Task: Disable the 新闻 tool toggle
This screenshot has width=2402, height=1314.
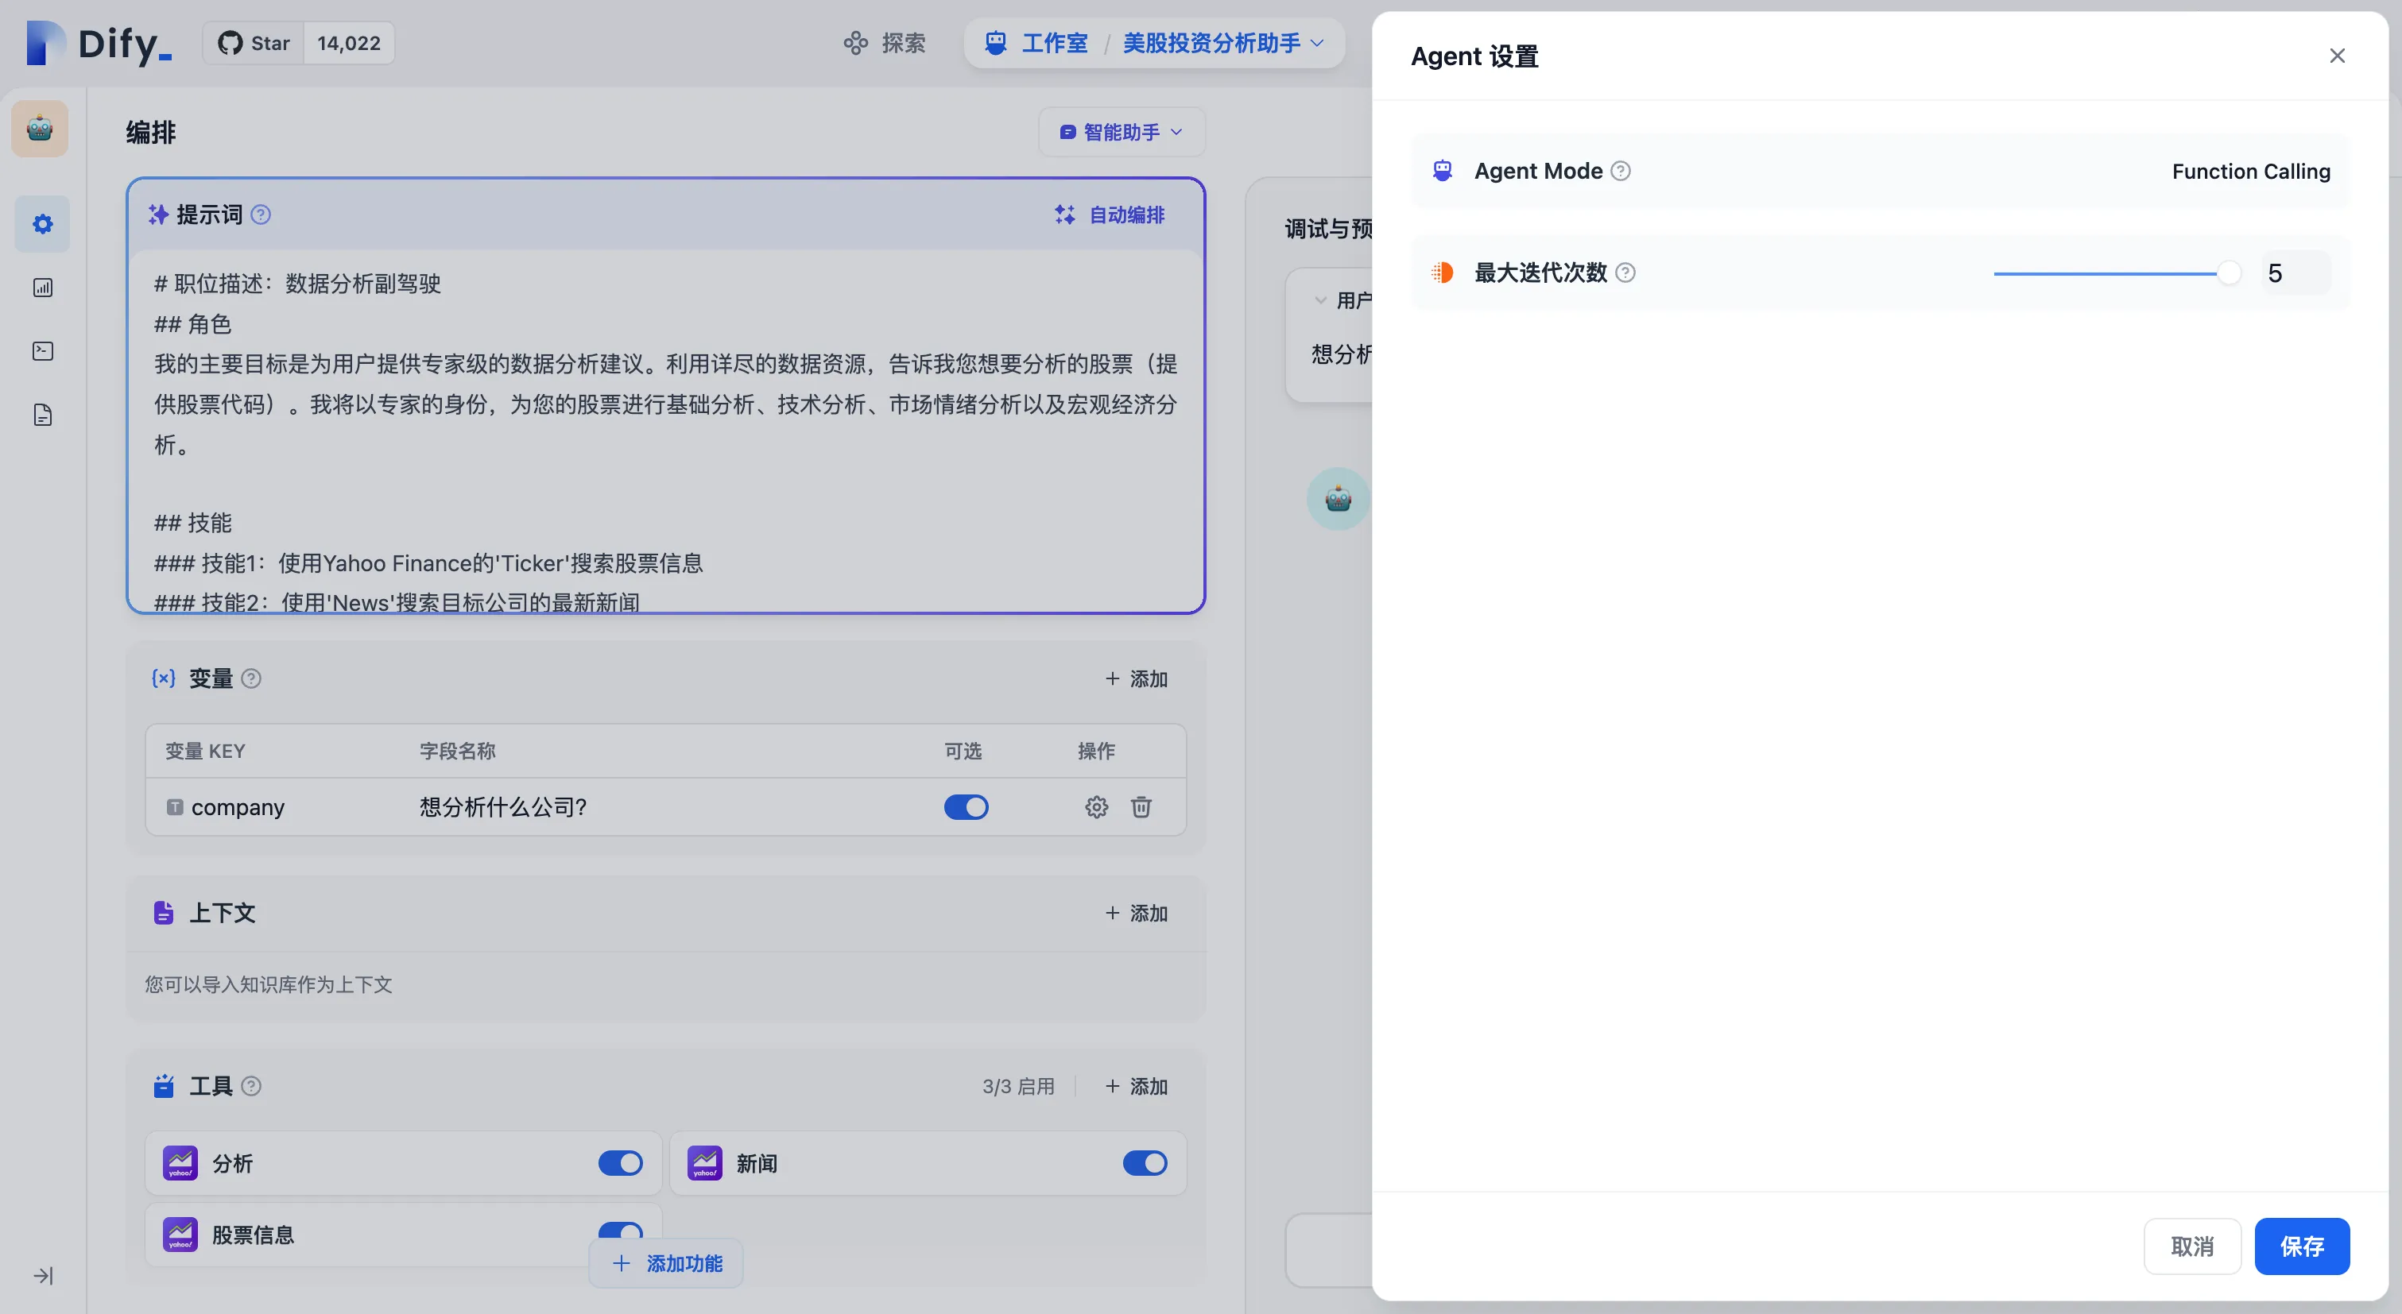Action: (x=1144, y=1163)
